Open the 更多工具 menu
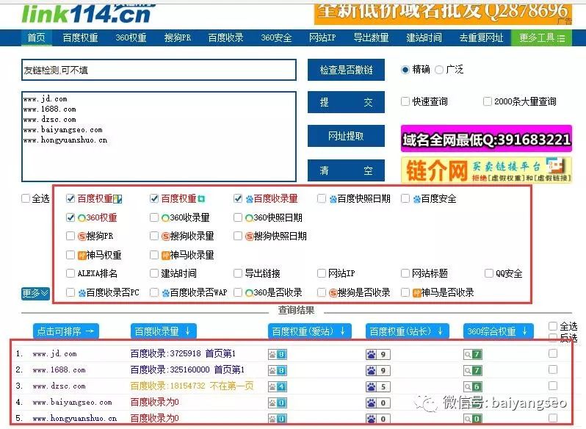Image resolution: width=586 pixels, height=429 pixels. coord(541,37)
